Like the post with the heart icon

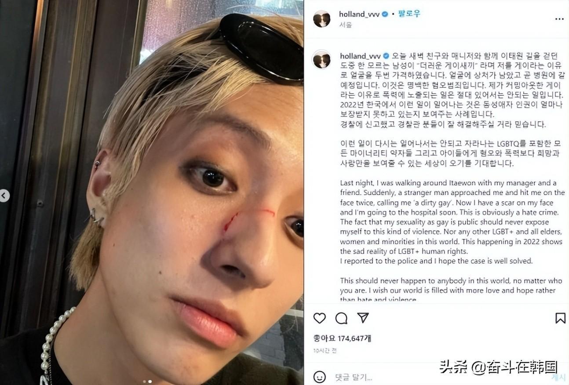coord(320,318)
